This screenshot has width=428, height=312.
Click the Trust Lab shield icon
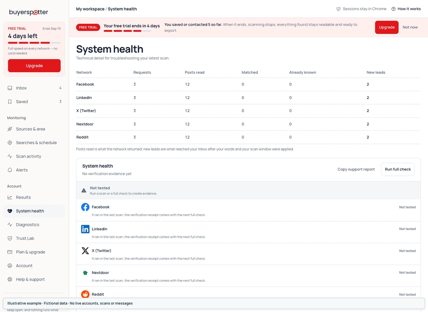10,238
